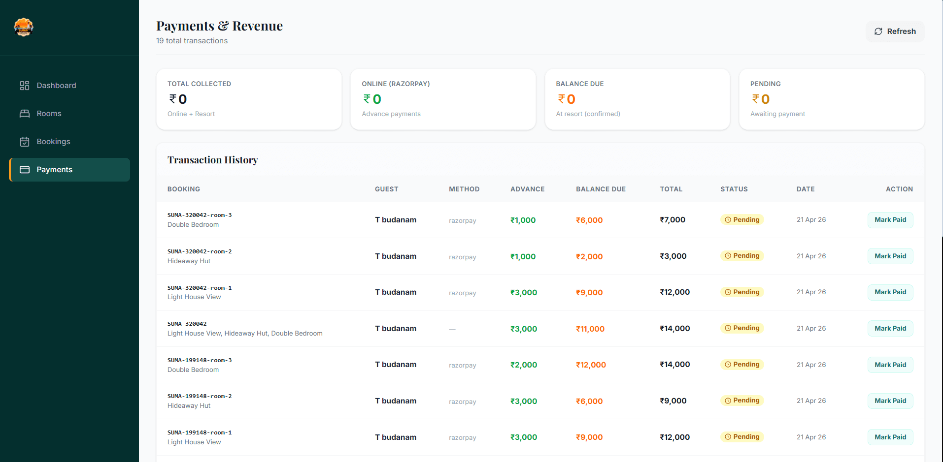This screenshot has height=462, width=943.
Task: Click the Balance Due summary card
Action: coord(637,99)
